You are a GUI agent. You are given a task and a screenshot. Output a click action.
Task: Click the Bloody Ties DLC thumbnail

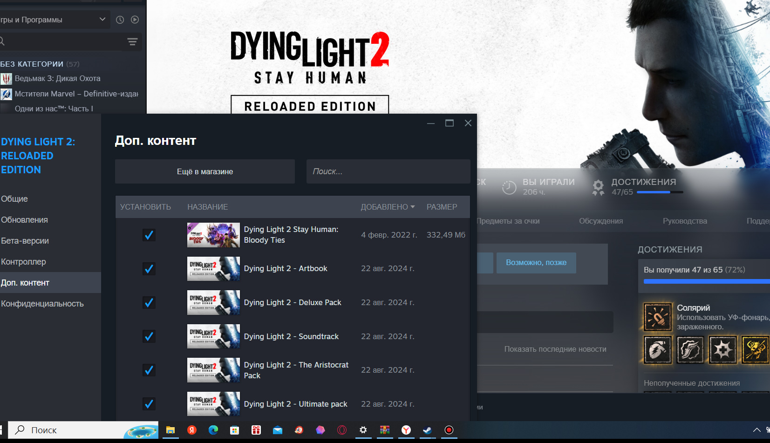coord(213,235)
